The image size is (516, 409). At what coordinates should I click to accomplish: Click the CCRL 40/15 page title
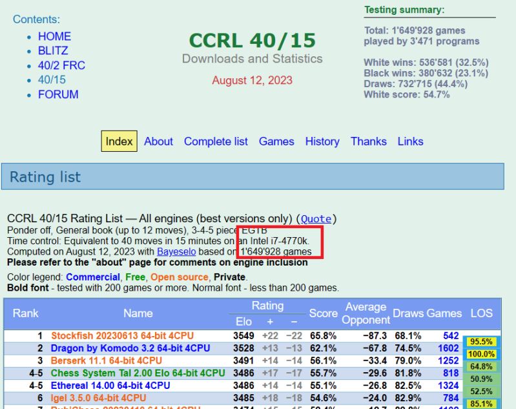click(253, 41)
